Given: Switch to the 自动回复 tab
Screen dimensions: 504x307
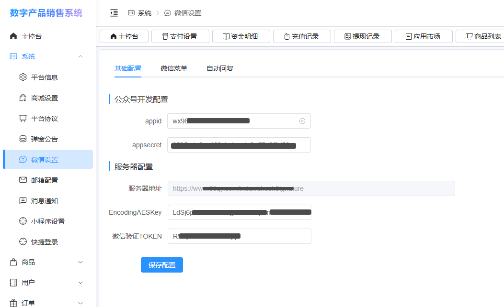Looking at the screenshot, I should [220, 68].
